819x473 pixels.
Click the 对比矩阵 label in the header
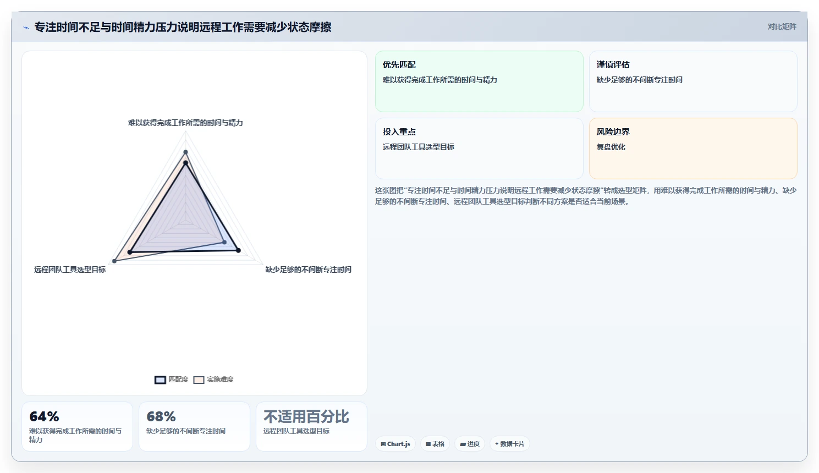click(782, 26)
